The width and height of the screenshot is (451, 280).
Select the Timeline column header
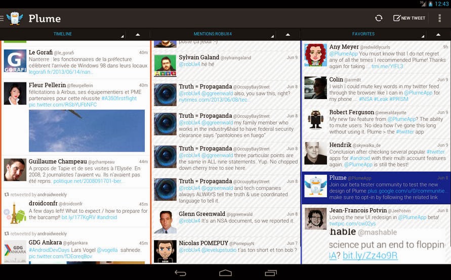point(62,34)
